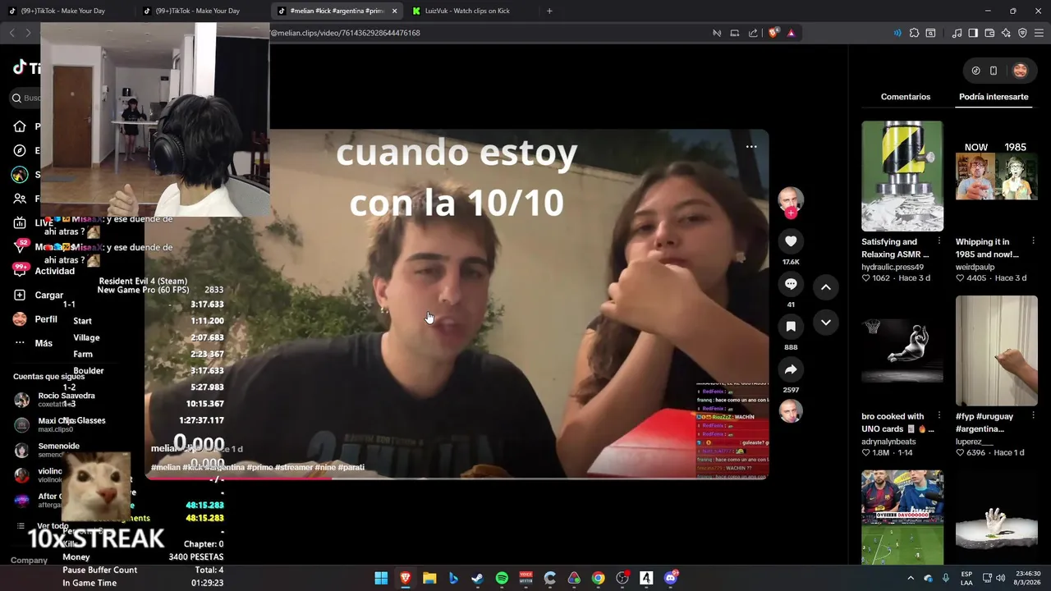The height and width of the screenshot is (591, 1051).
Task: Show hidden system tray icons
Action: pyautogui.click(x=910, y=578)
